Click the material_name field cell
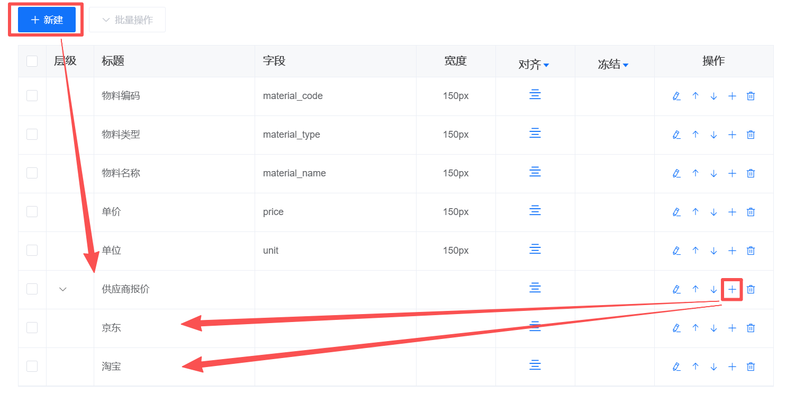 [294, 173]
